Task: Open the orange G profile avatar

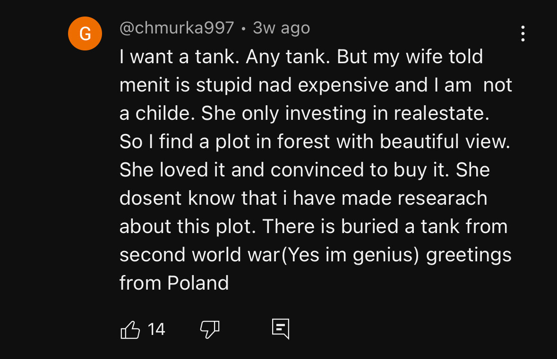Action: [x=85, y=33]
